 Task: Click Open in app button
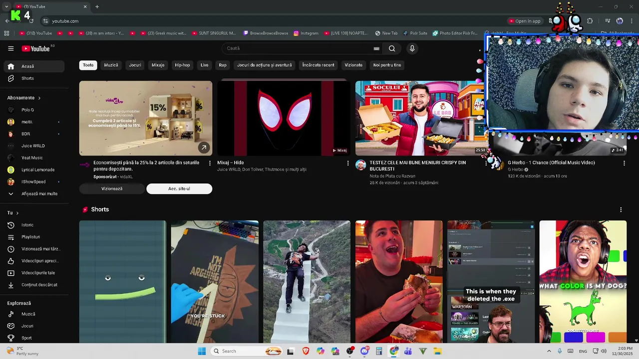(524, 21)
